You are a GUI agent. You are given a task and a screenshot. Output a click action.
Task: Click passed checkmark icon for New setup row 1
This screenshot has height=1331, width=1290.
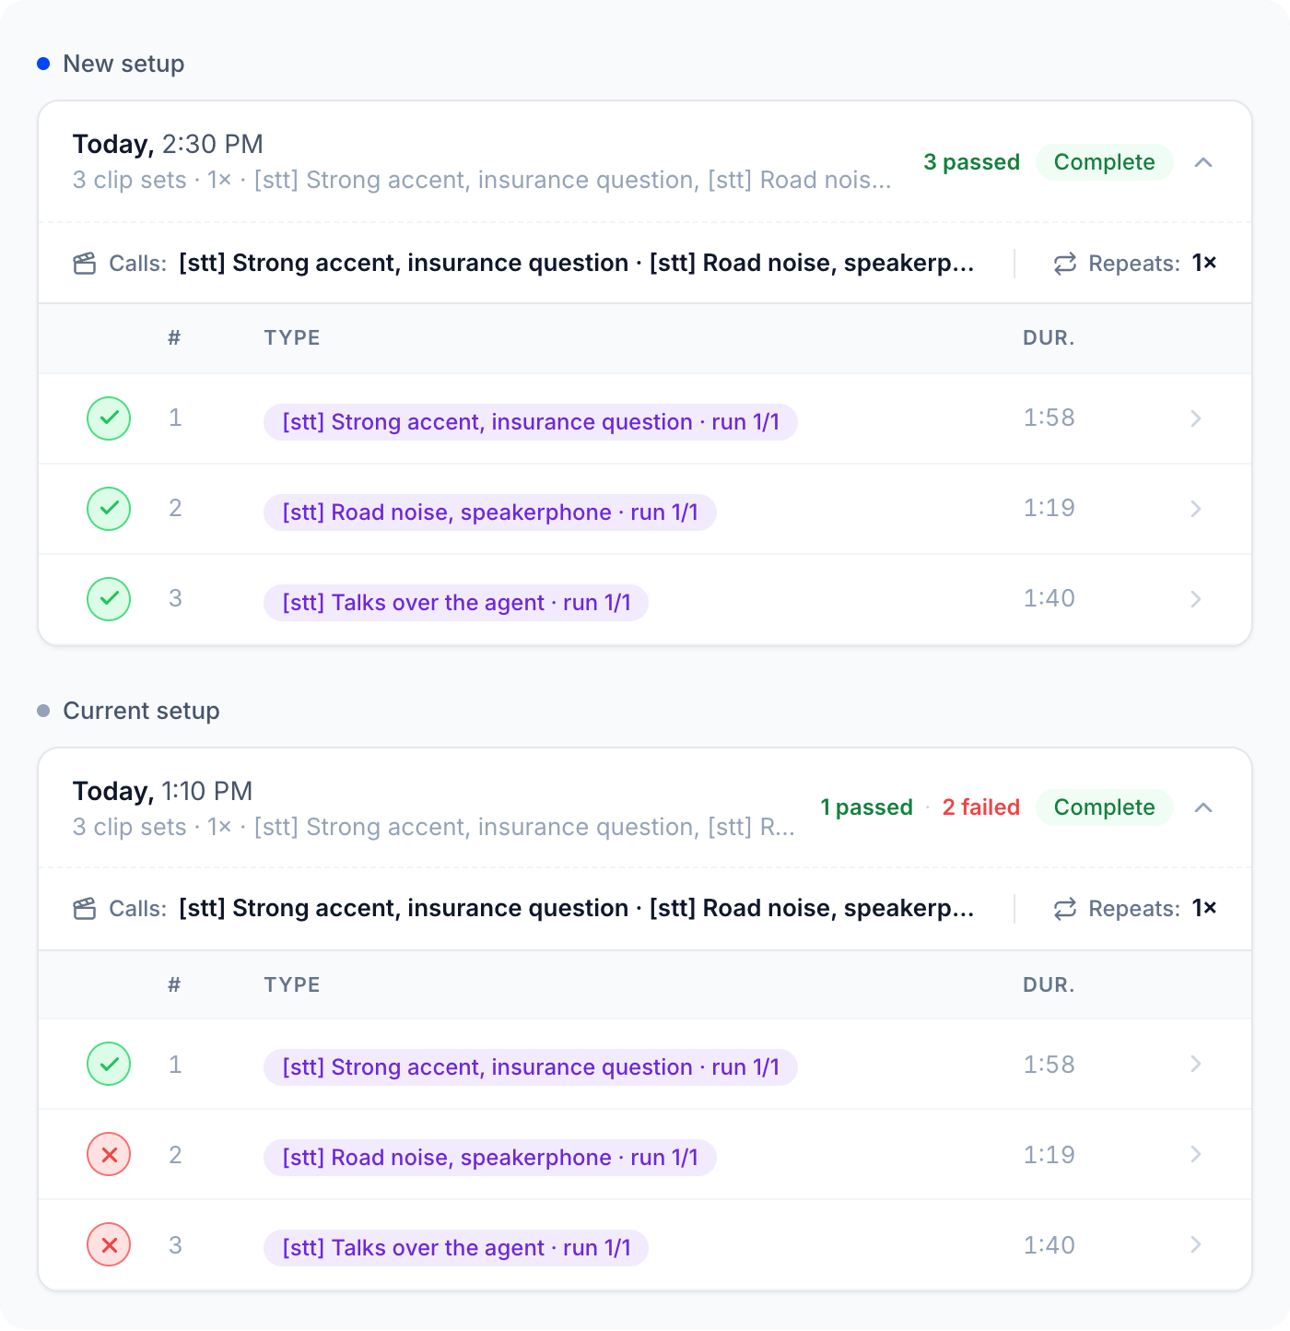click(109, 418)
